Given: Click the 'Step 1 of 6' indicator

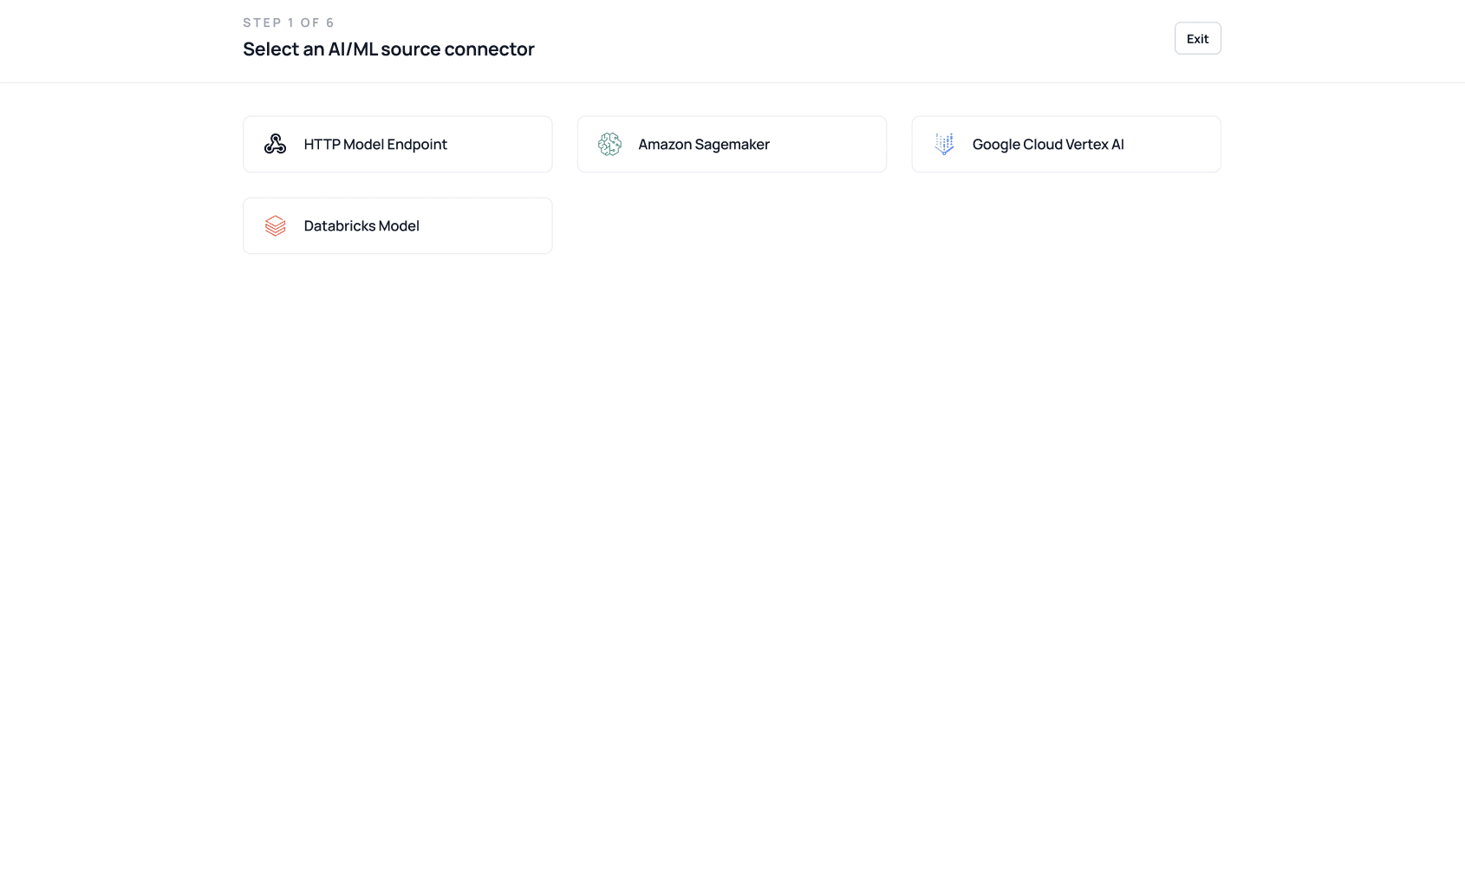Looking at the screenshot, I should pos(289,23).
